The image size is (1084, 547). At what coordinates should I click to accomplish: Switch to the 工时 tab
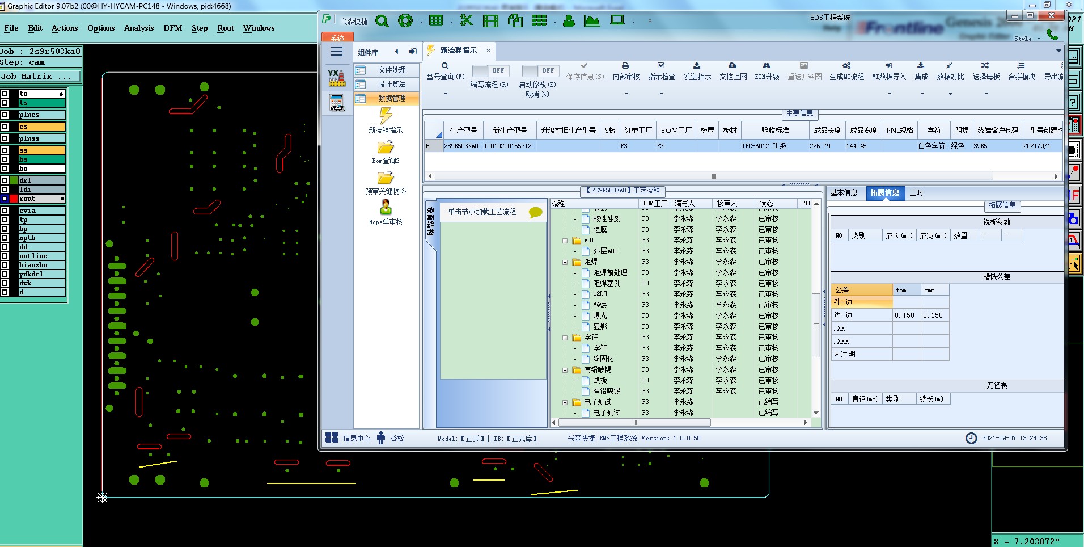[916, 193]
